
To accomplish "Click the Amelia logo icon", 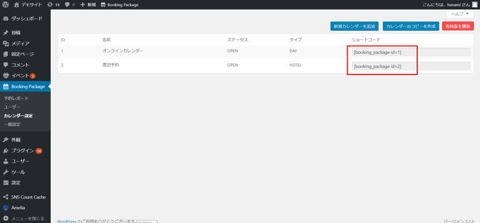I will pyautogui.click(x=5, y=208).
